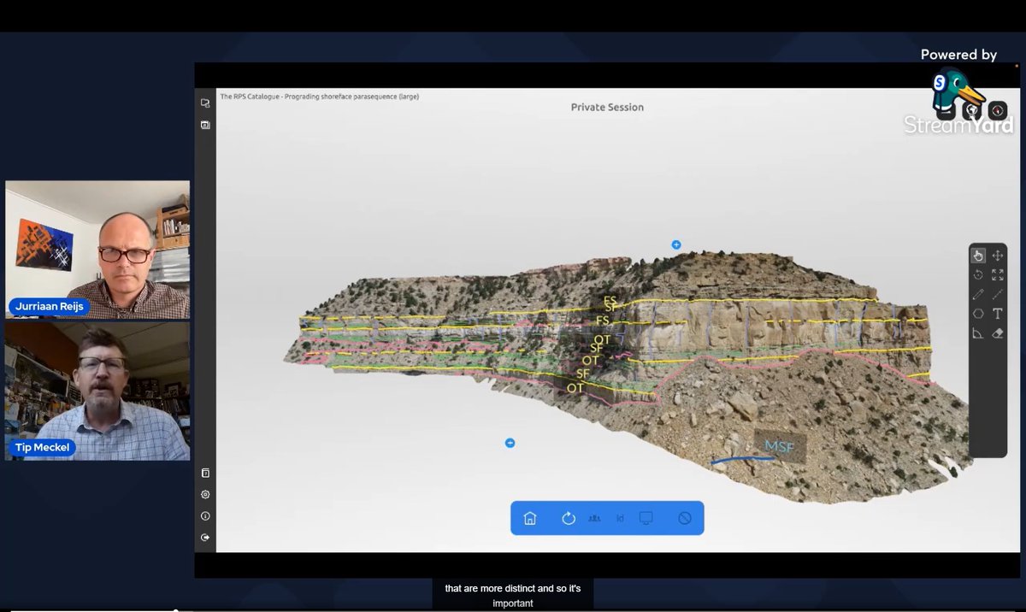Click the lower blue plus marker
The image size is (1026, 612).
(x=510, y=443)
